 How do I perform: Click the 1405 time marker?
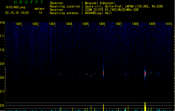pos(85,24)
